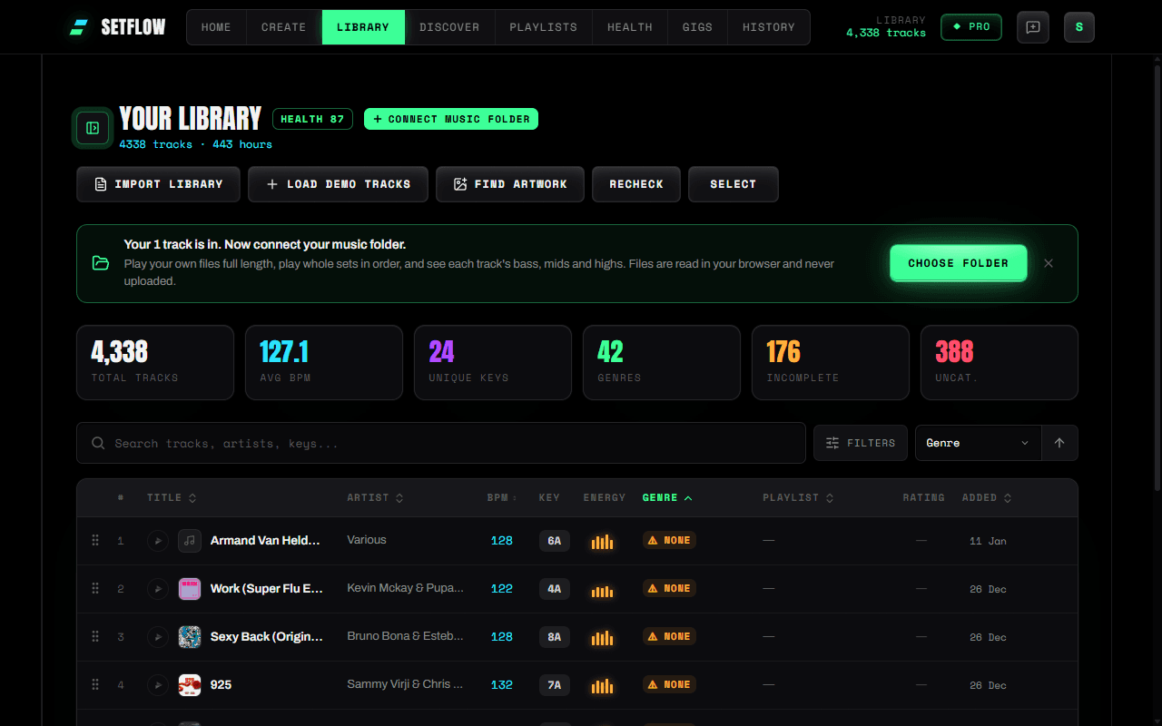Open the Playlists tab
The image size is (1162, 726).
[x=543, y=27]
